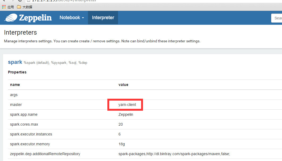Select the value '6' for executor instances
This screenshot has width=282, height=161.
click(120, 134)
